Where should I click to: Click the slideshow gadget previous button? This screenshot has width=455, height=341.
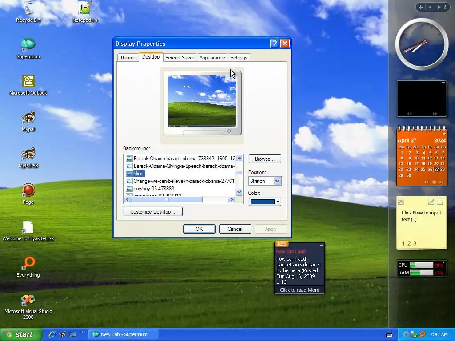coord(409,114)
